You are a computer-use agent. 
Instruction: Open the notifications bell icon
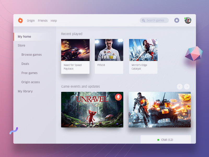[177, 20]
